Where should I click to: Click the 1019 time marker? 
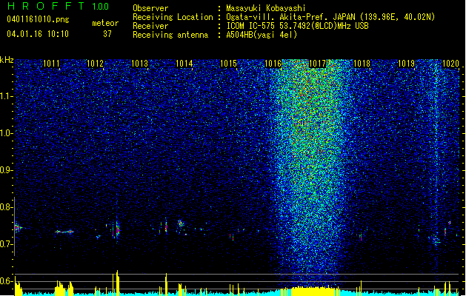tap(406, 64)
